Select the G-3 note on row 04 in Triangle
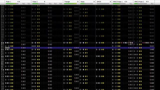This screenshot has width=160, height=90. (65, 49)
